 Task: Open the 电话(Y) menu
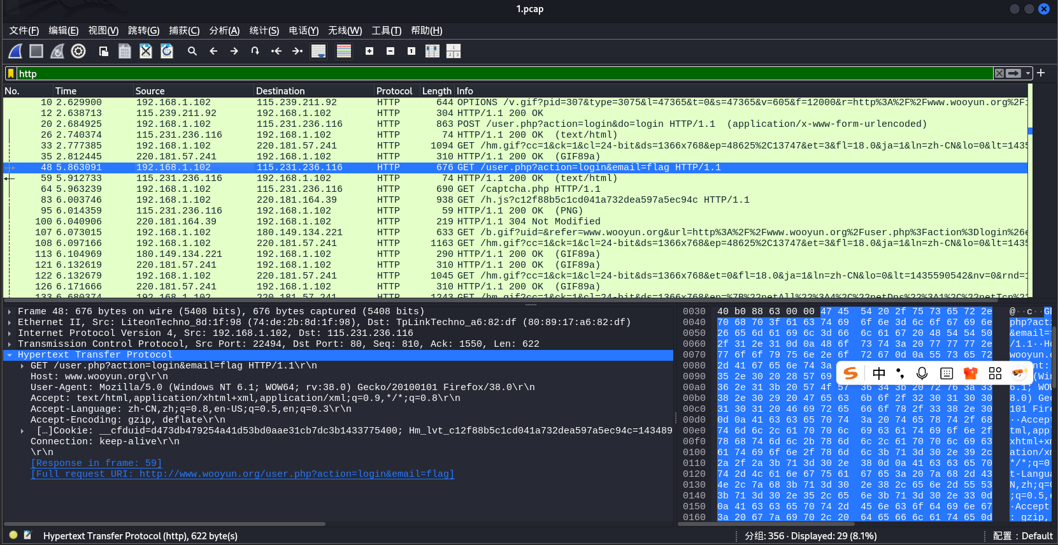(304, 31)
